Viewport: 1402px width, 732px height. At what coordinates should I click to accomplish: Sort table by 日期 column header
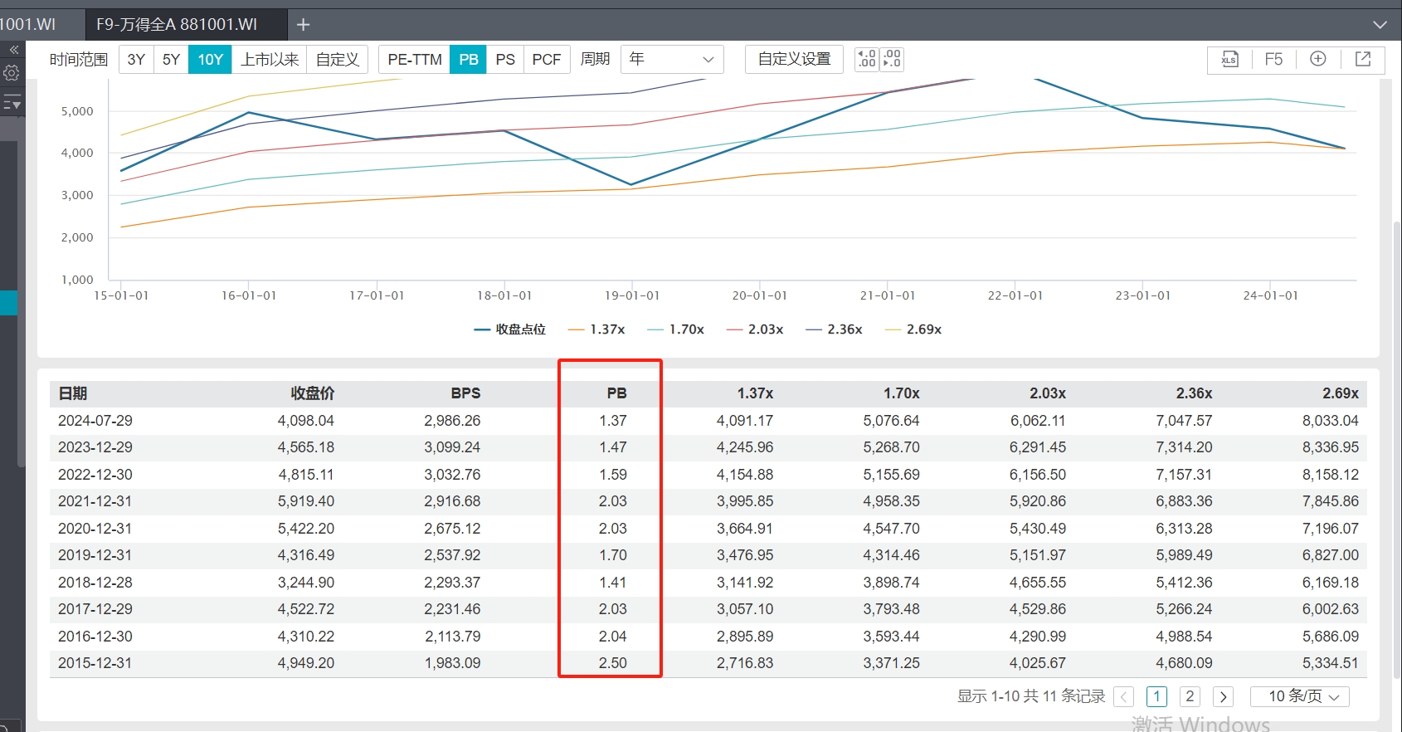point(73,393)
